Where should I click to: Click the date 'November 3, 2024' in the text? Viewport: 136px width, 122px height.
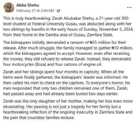(116, 29)
